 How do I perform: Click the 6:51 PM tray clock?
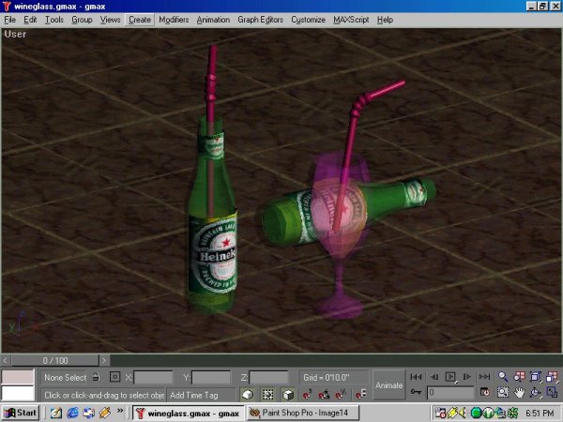click(540, 413)
